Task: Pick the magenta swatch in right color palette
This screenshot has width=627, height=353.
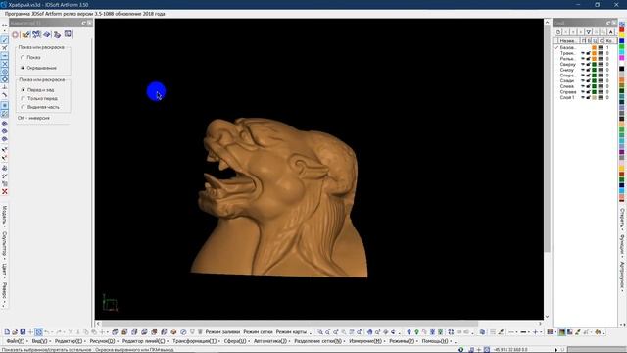Action: (x=622, y=58)
